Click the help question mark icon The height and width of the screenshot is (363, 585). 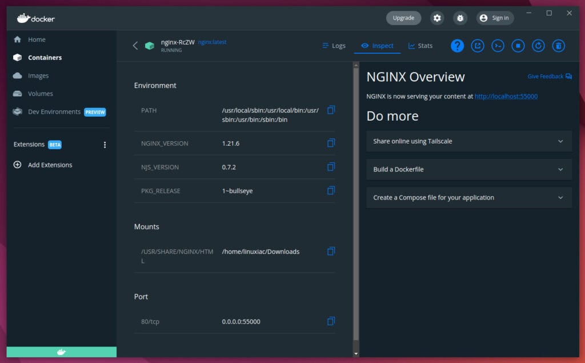(x=457, y=46)
